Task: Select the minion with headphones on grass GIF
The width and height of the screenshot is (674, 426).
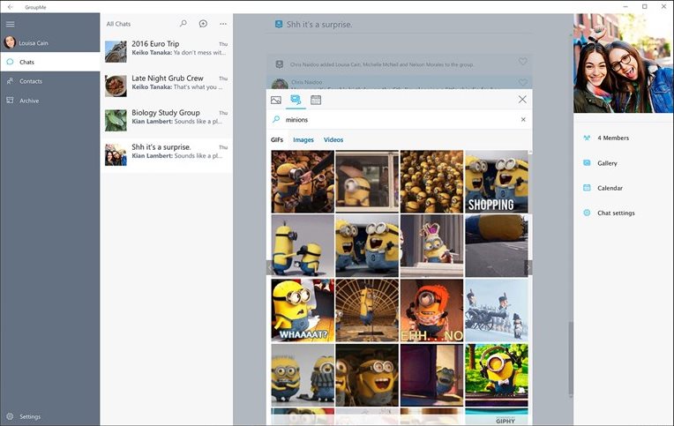Action: [x=497, y=375]
